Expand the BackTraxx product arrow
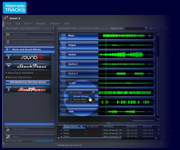This screenshot has width=180, height=150. pyautogui.click(x=8, y=89)
